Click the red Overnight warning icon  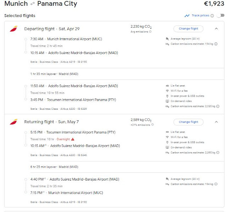point(73,139)
